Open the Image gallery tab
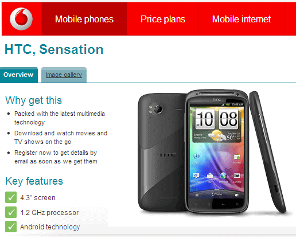Screen dimensions: 296x238 pos(64,75)
